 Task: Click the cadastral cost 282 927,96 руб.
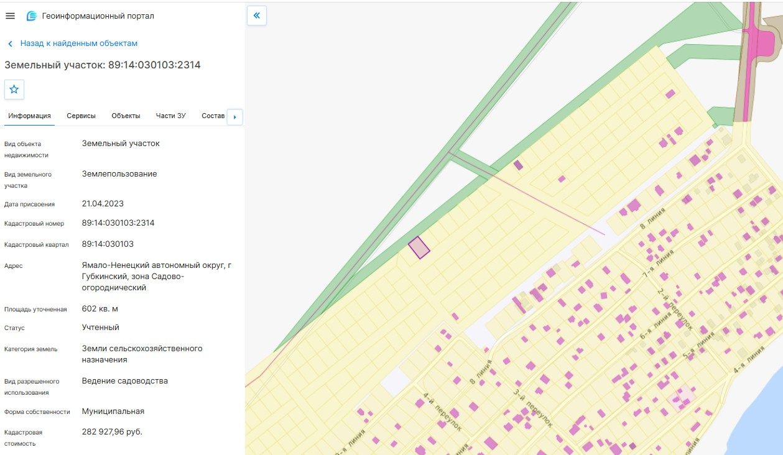112,432
